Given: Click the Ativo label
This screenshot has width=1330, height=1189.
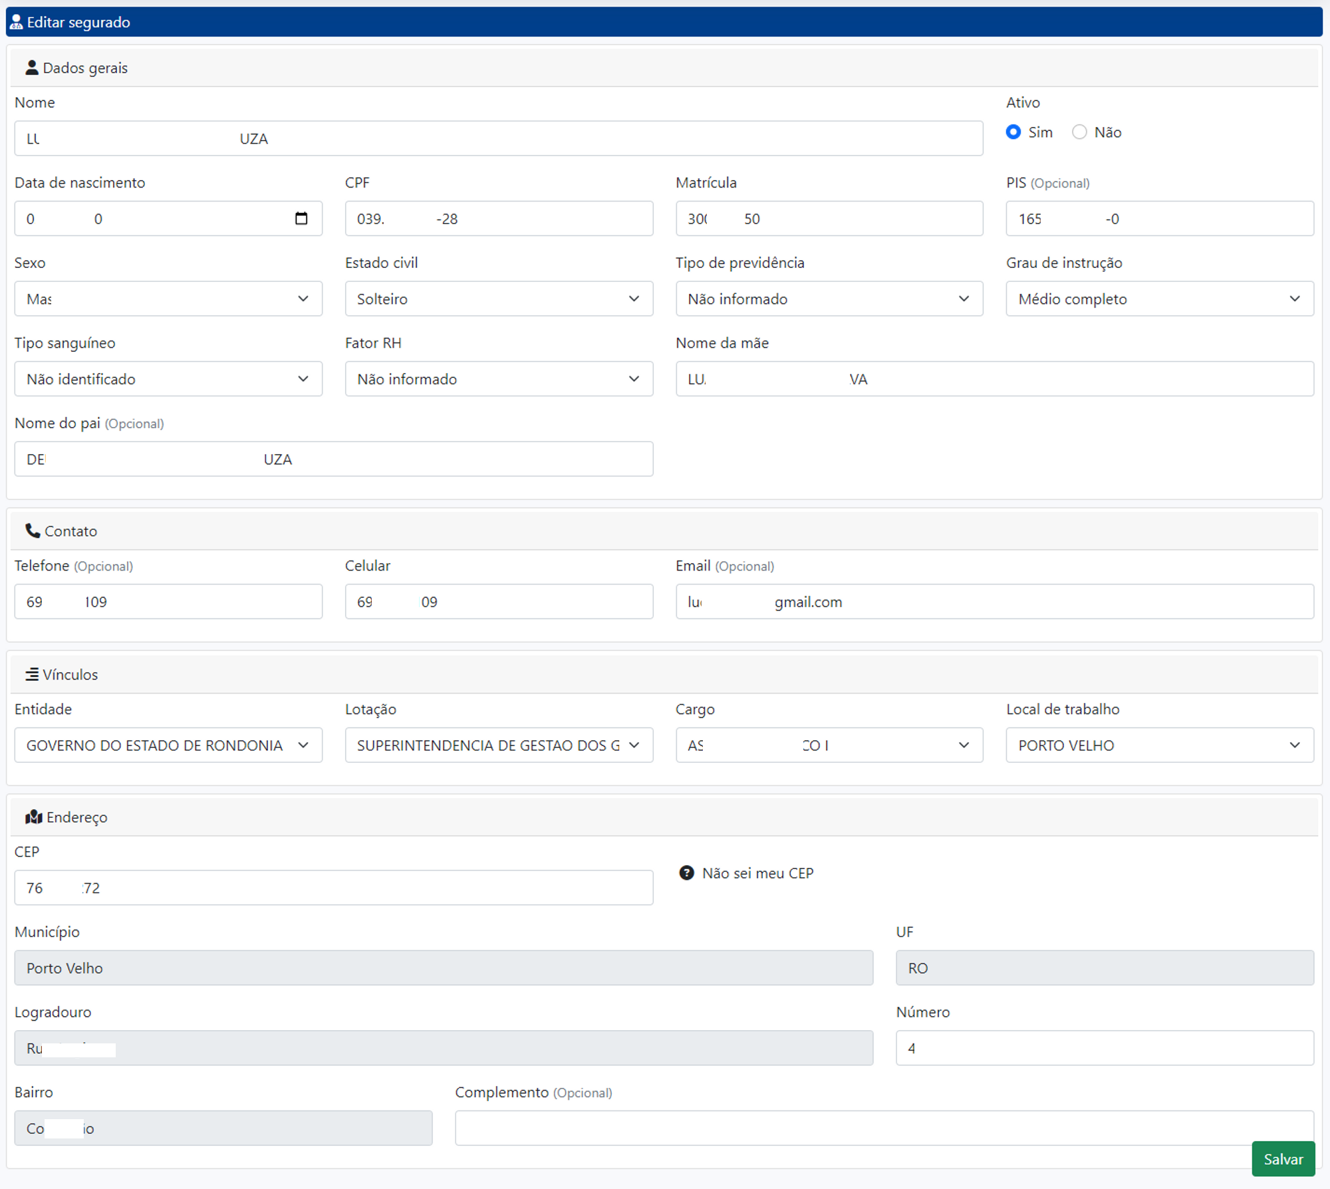Looking at the screenshot, I should 1023,102.
